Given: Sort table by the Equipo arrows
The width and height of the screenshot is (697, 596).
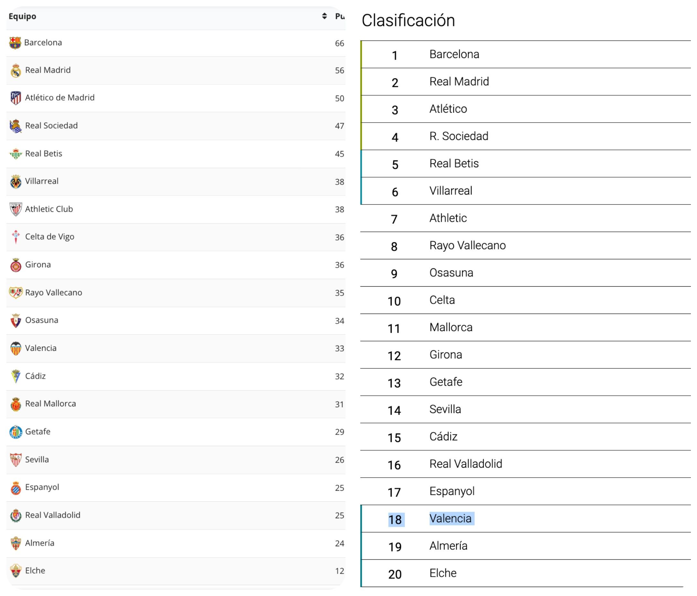Looking at the screenshot, I should [324, 16].
